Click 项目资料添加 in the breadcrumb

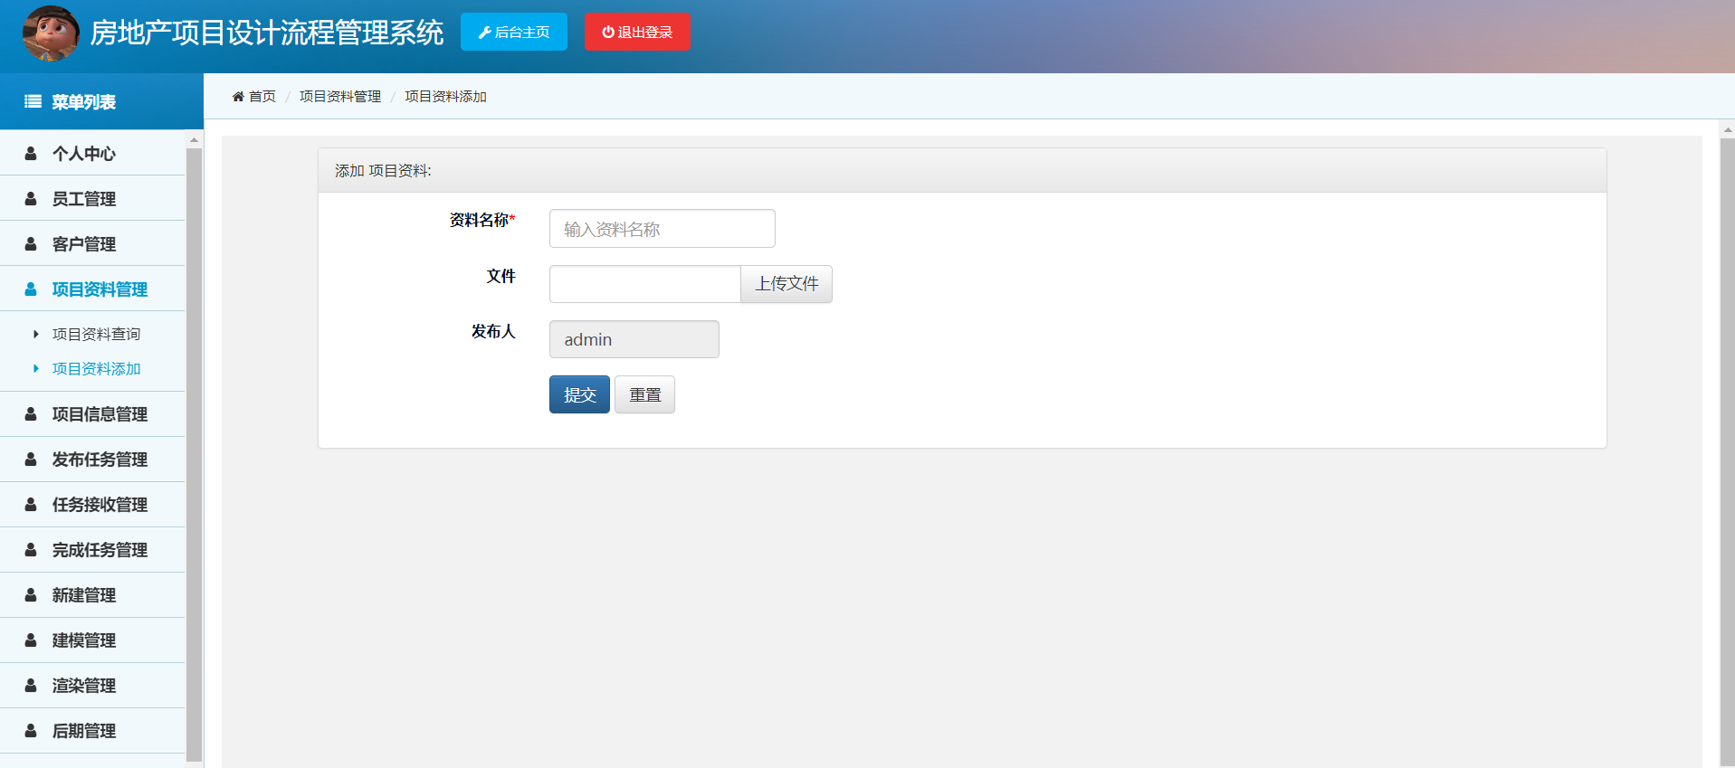pos(445,96)
